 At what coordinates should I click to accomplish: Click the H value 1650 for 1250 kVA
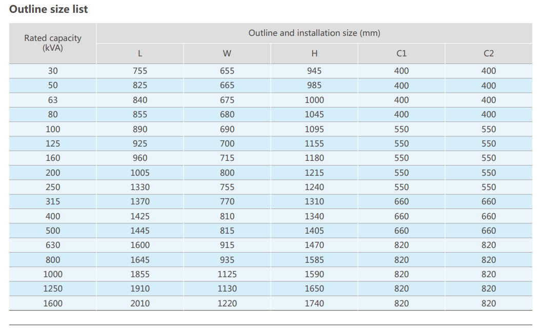click(x=314, y=288)
